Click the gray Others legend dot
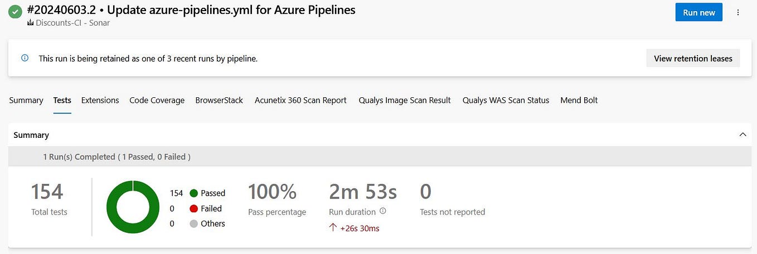This screenshot has height=254, width=757. pyautogui.click(x=193, y=223)
